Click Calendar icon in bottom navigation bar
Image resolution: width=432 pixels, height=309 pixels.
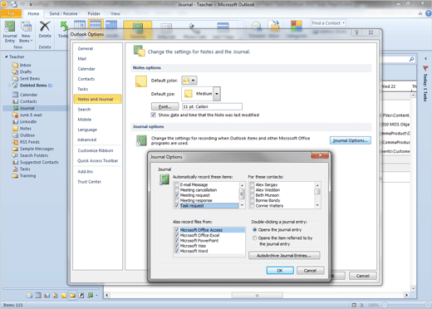[x=38, y=296]
